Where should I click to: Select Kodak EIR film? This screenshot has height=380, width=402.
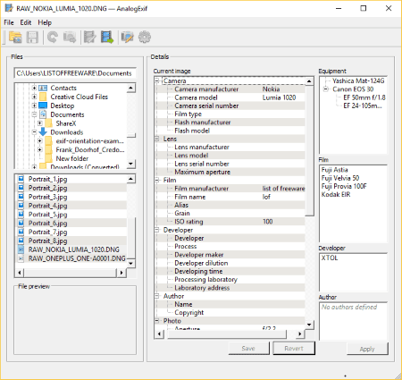[336, 195]
